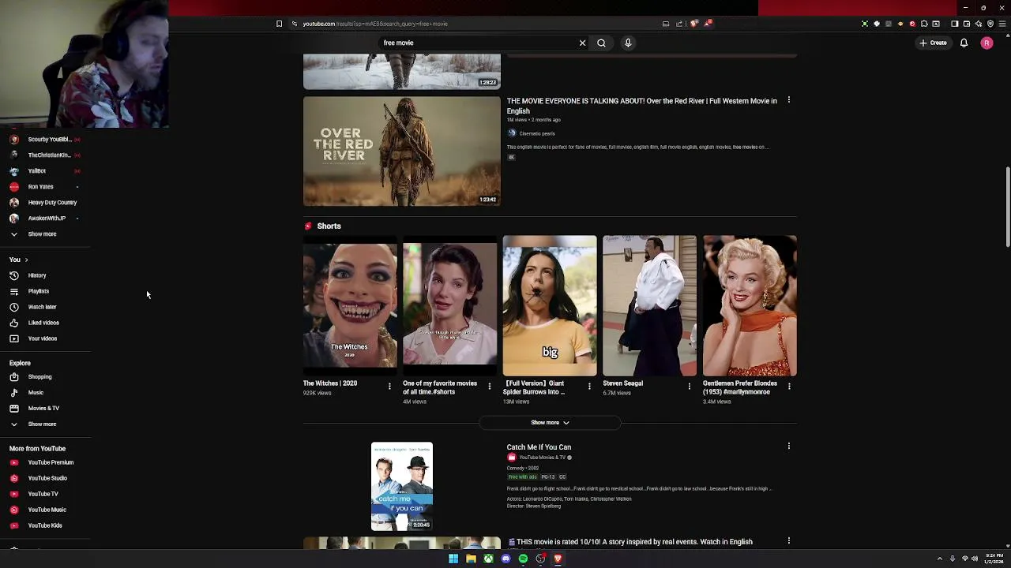Open the Cinematic pearls channel link
The height and width of the screenshot is (568, 1011).
click(x=536, y=133)
